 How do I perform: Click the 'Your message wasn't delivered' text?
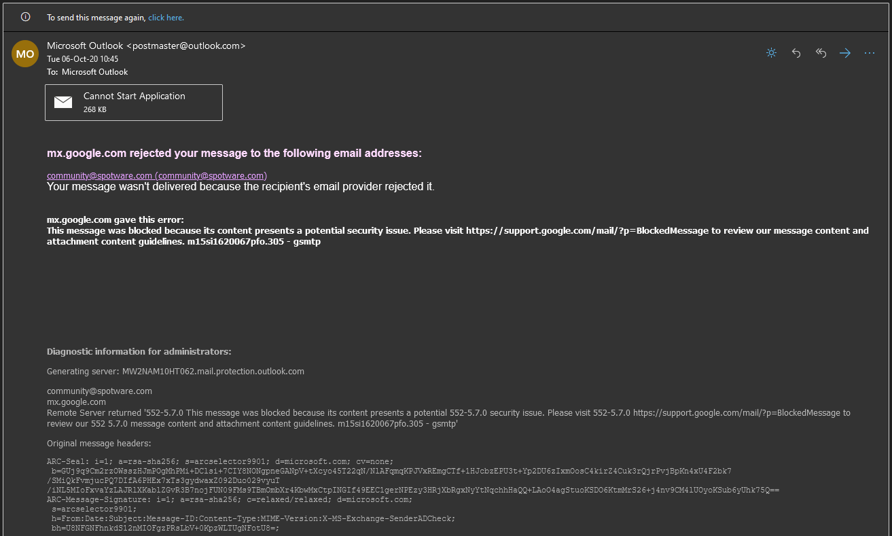click(240, 186)
